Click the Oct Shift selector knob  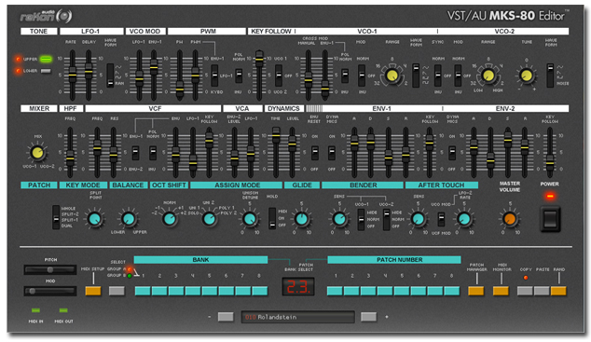point(170,219)
